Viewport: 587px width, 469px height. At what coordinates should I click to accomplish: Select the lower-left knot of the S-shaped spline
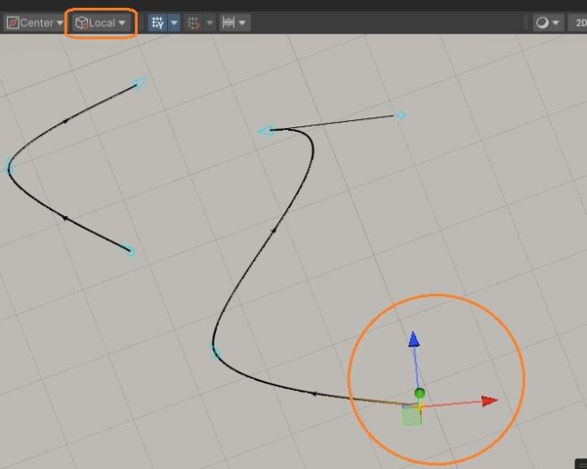215,352
